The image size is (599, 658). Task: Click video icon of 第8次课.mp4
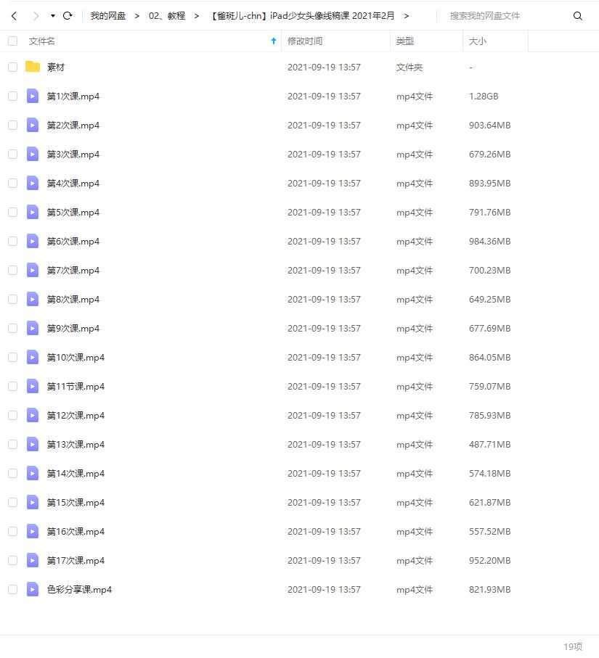33,299
